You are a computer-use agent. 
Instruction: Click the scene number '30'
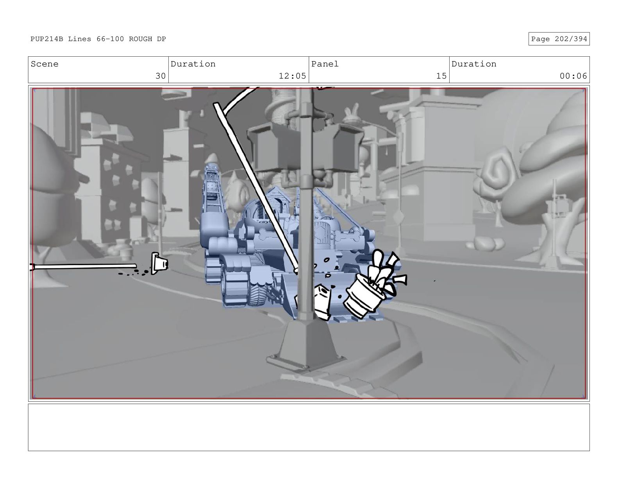coord(161,76)
